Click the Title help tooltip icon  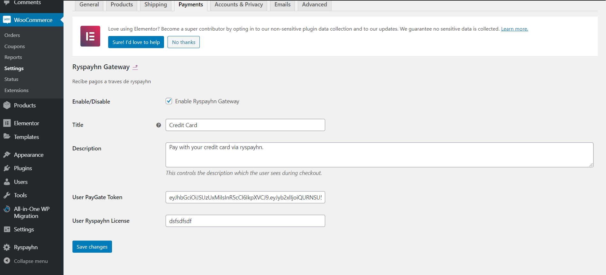point(159,125)
